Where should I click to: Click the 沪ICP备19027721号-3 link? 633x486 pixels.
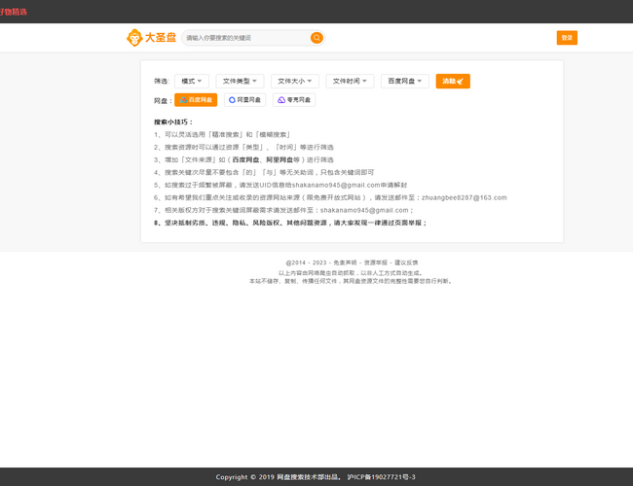[x=388, y=477]
